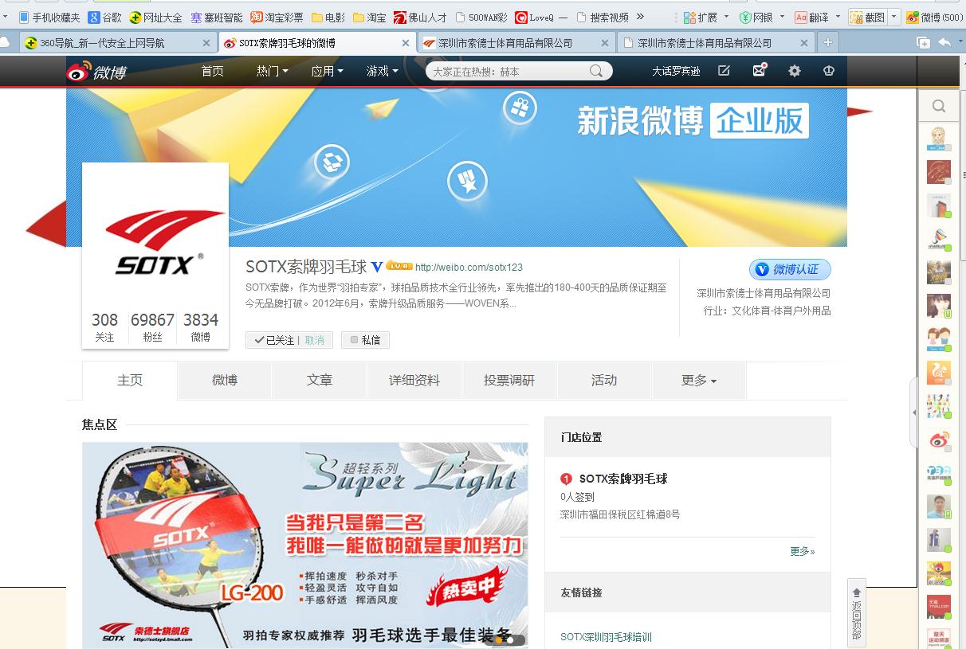The image size is (966, 649).
Task: Open the compose post pencil icon
Action: 724,71
